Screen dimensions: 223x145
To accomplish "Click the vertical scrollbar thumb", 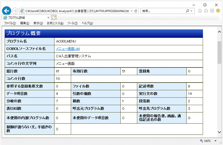I will click(220, 52).
